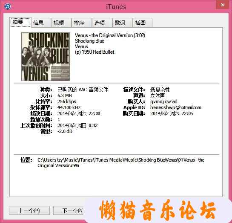This screenshot has height=223, width=232.
Task: Click the file location path text
Action: tap(121, 162)
